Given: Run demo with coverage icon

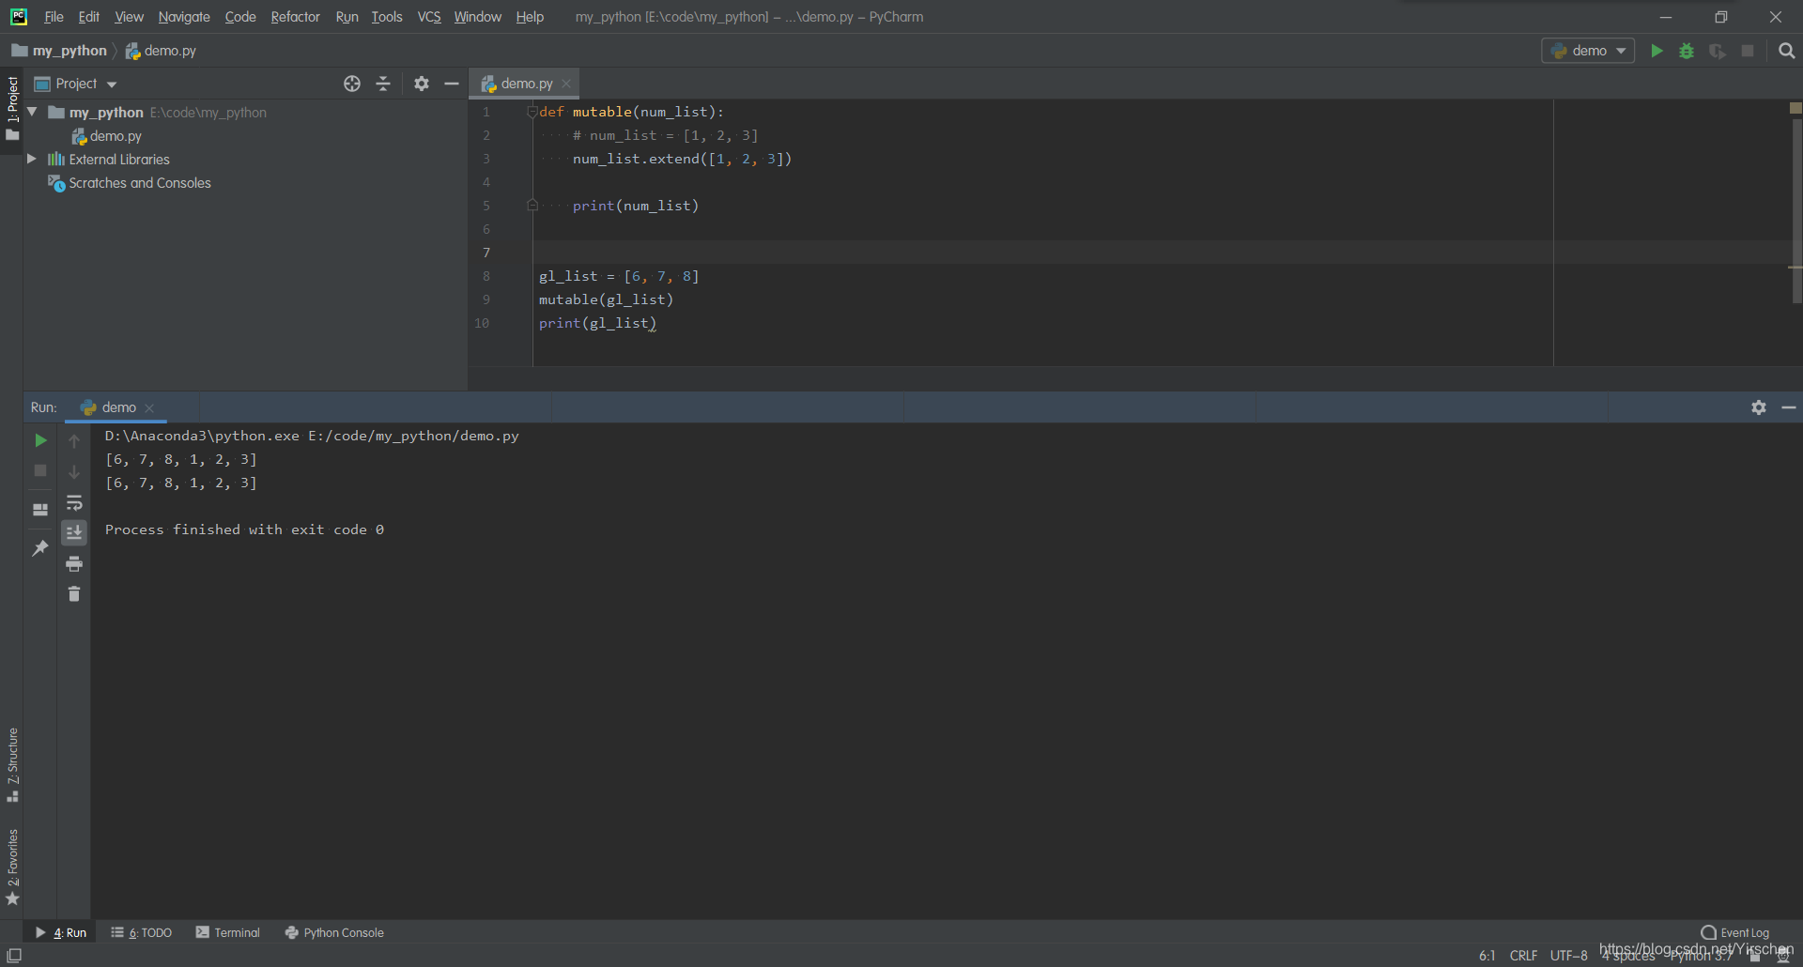Looking at the screenshot, I should point(1718,51).
